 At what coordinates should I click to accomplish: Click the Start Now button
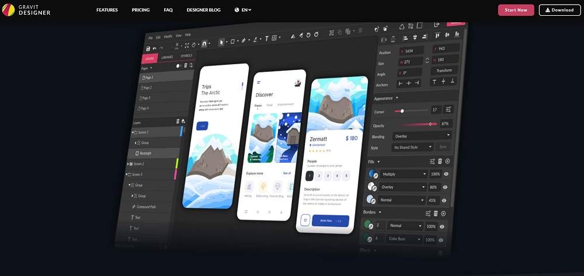[x=516, y=10]
